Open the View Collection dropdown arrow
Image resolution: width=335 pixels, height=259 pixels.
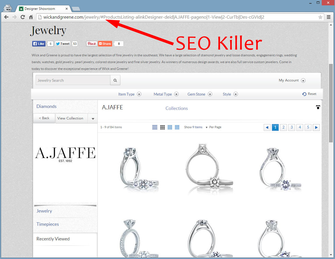tap(93, 119)
